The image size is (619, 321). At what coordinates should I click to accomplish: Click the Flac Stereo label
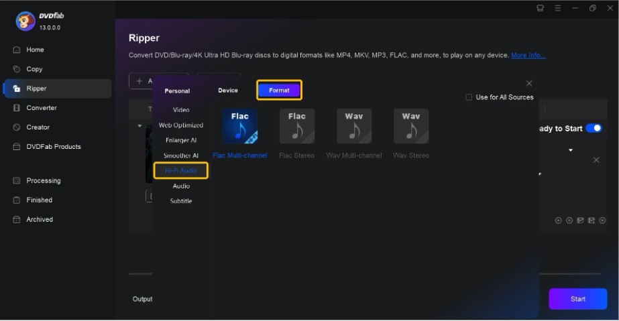coord(297,155)
